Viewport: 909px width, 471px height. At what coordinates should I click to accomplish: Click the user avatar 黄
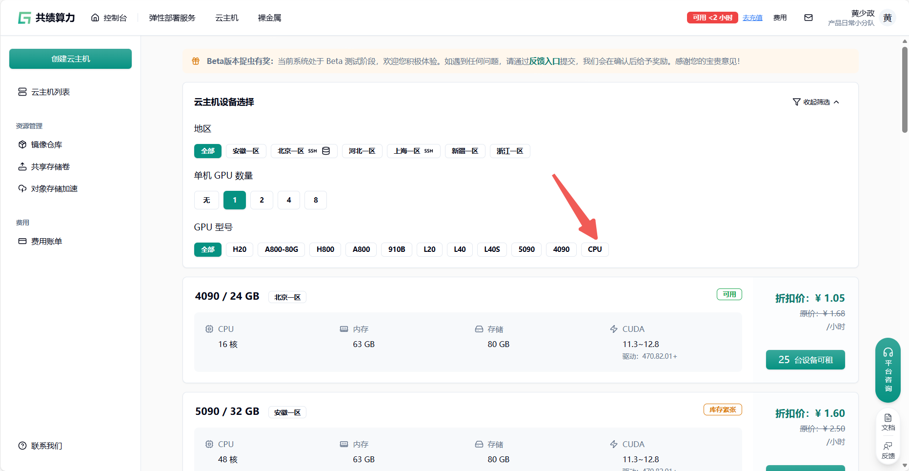[x=888, y=18]
